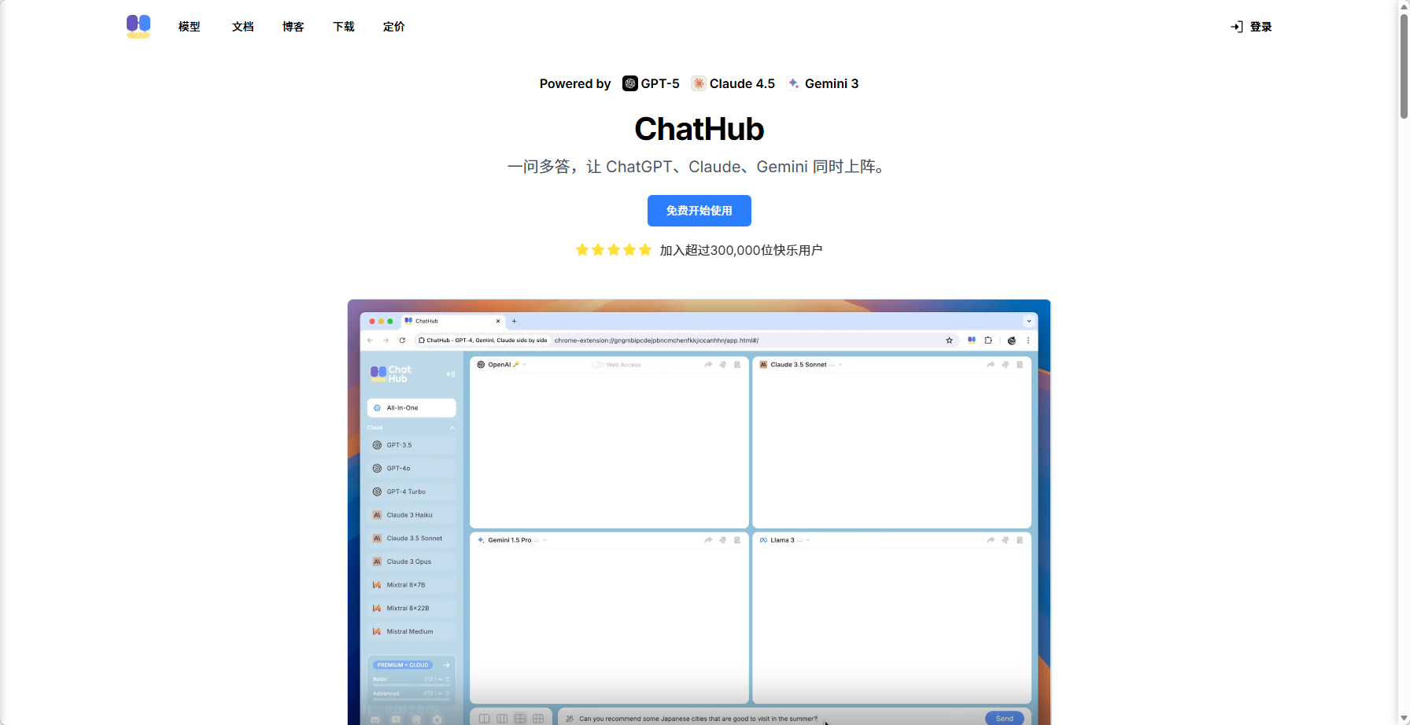Select Claude 3 Opus in the demo sidebar
1410x725 pixels.
tap(412, 561)
